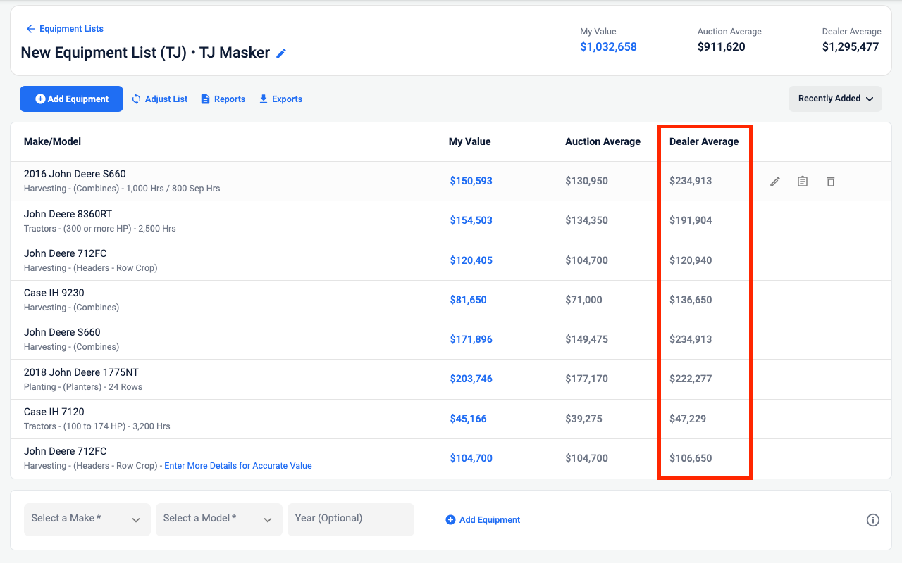Viewport: 902px width, 563px height.
Task: Click the Year (Optional) input field
Action: point(351,519)
